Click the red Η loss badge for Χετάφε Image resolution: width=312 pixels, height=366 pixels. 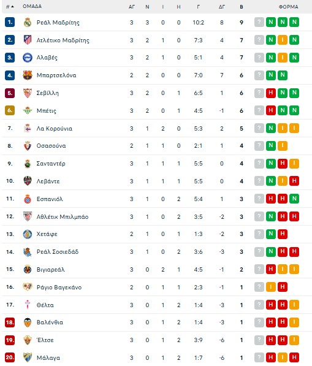[283, 234]
